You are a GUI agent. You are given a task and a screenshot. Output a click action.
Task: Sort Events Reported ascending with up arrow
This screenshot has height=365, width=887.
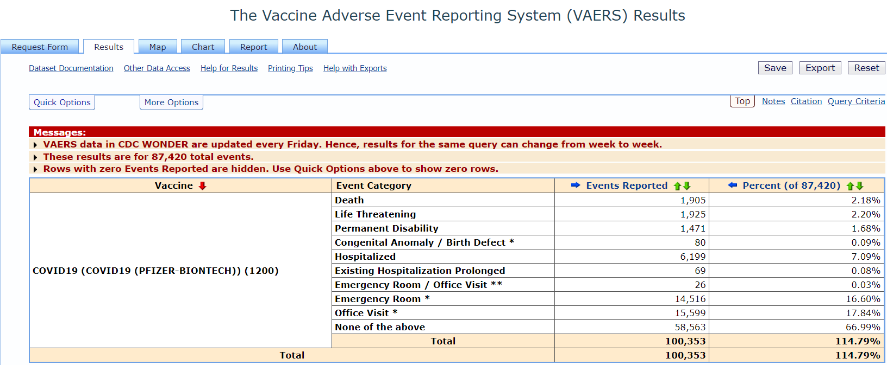[x=677, y=186]
